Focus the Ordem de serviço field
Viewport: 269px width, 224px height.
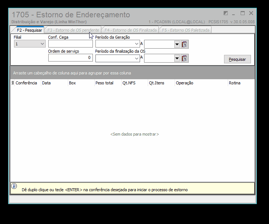(70, 58)
